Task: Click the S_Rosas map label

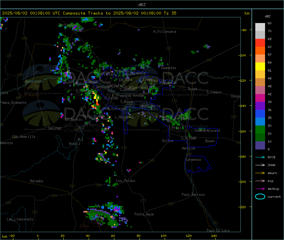Action: click(127, 102)
